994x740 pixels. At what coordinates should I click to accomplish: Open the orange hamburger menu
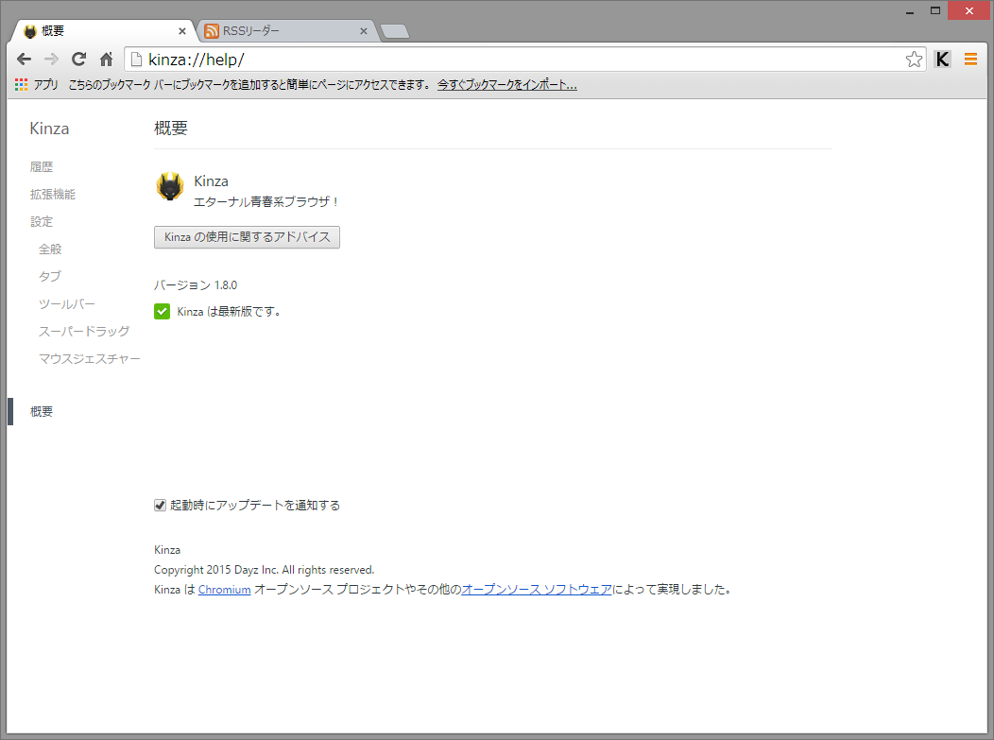970,59
